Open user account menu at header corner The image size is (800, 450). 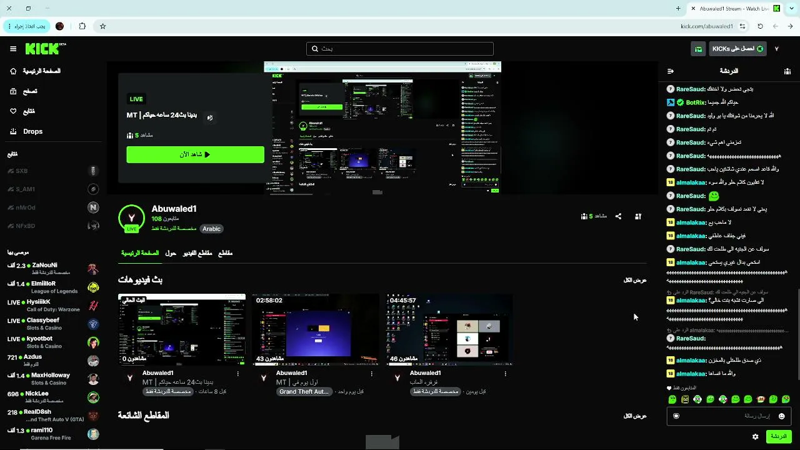point(776,49)
